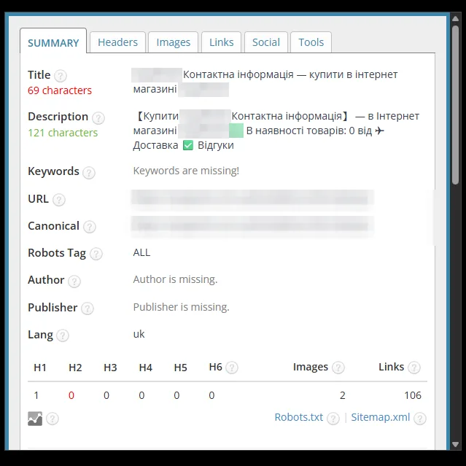Click the vertical scrollbar thumb
This screenshot has height=466, width=466.
[x=455, y=105]
